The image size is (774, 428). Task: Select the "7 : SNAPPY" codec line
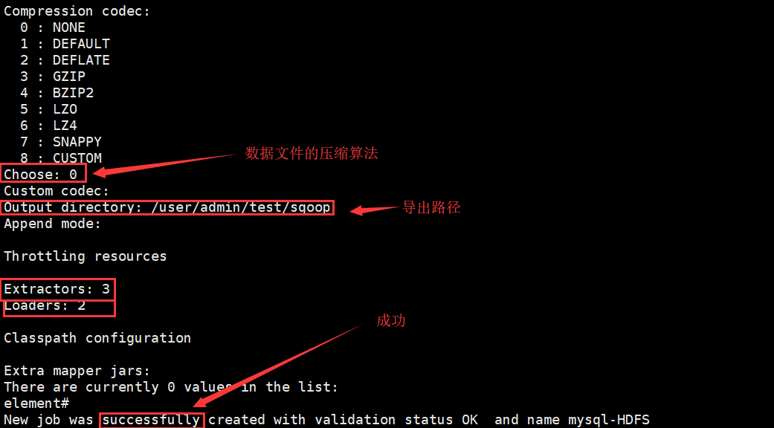(x=61, y=141)
